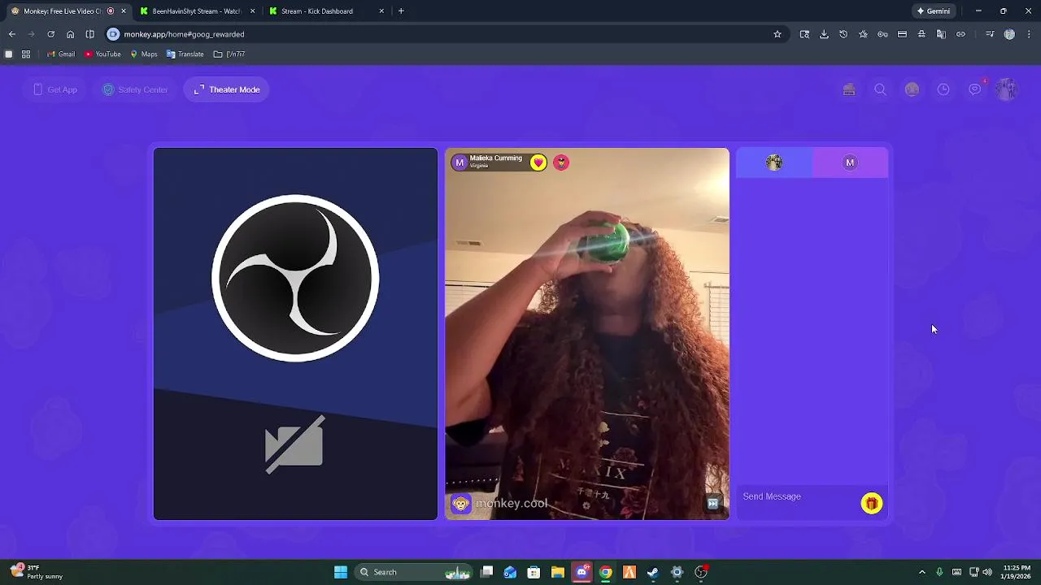Switch to the M user chat tab
Image resolution: width=1041 pixels, height=585 pixels.
pyautogui.click(x=850, y=162)
